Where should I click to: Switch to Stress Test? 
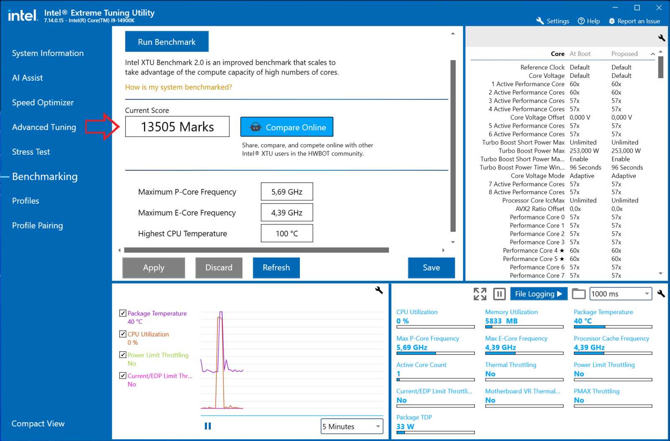[31, 152]
